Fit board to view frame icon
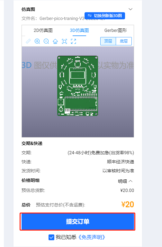This screenshot has width=162, height=247. click(64, 42)
